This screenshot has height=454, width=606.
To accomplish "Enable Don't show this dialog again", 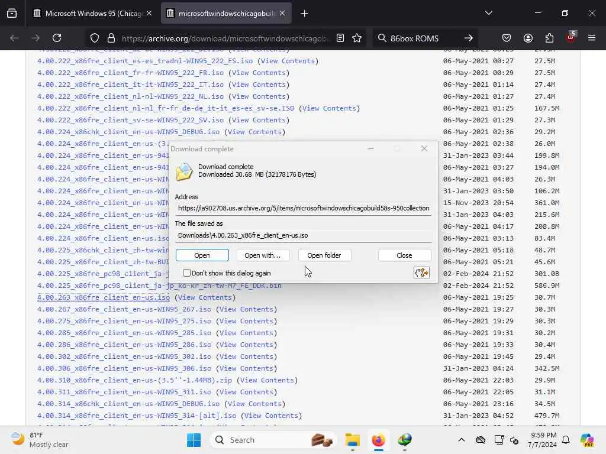I will coord(186,273).
